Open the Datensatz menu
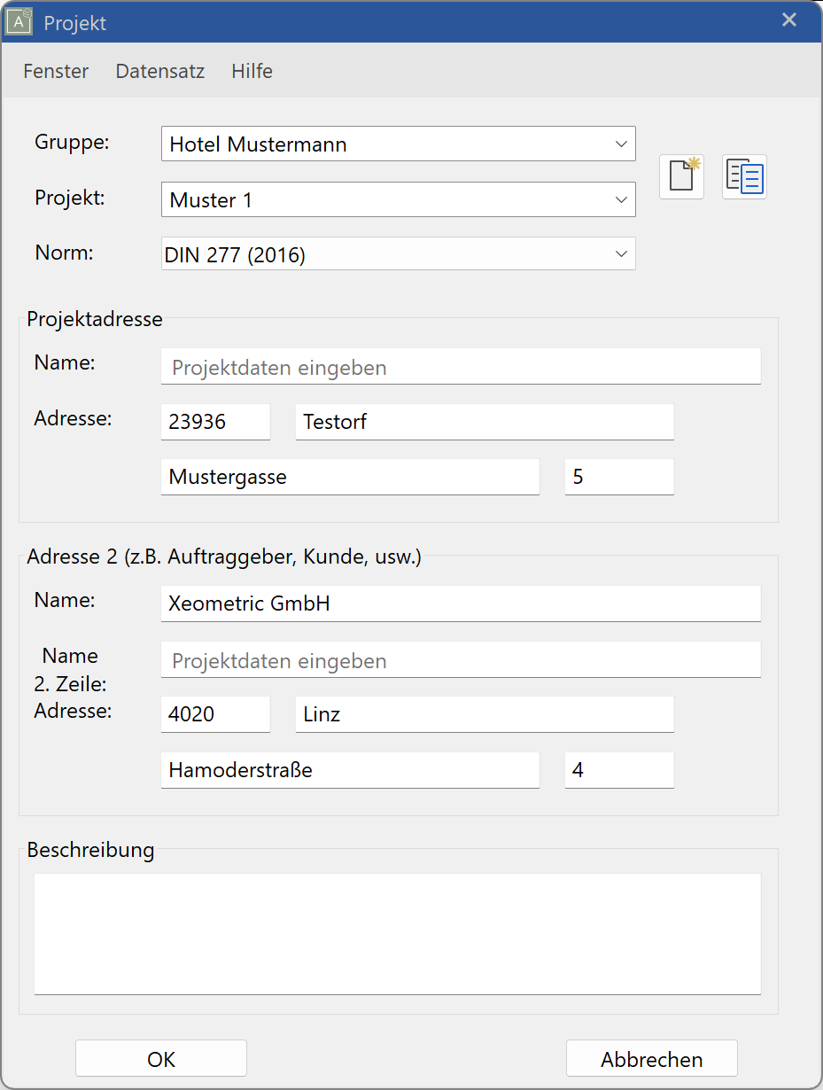The width and height of the screenshot is (823, 1090). tap(159, 71)
